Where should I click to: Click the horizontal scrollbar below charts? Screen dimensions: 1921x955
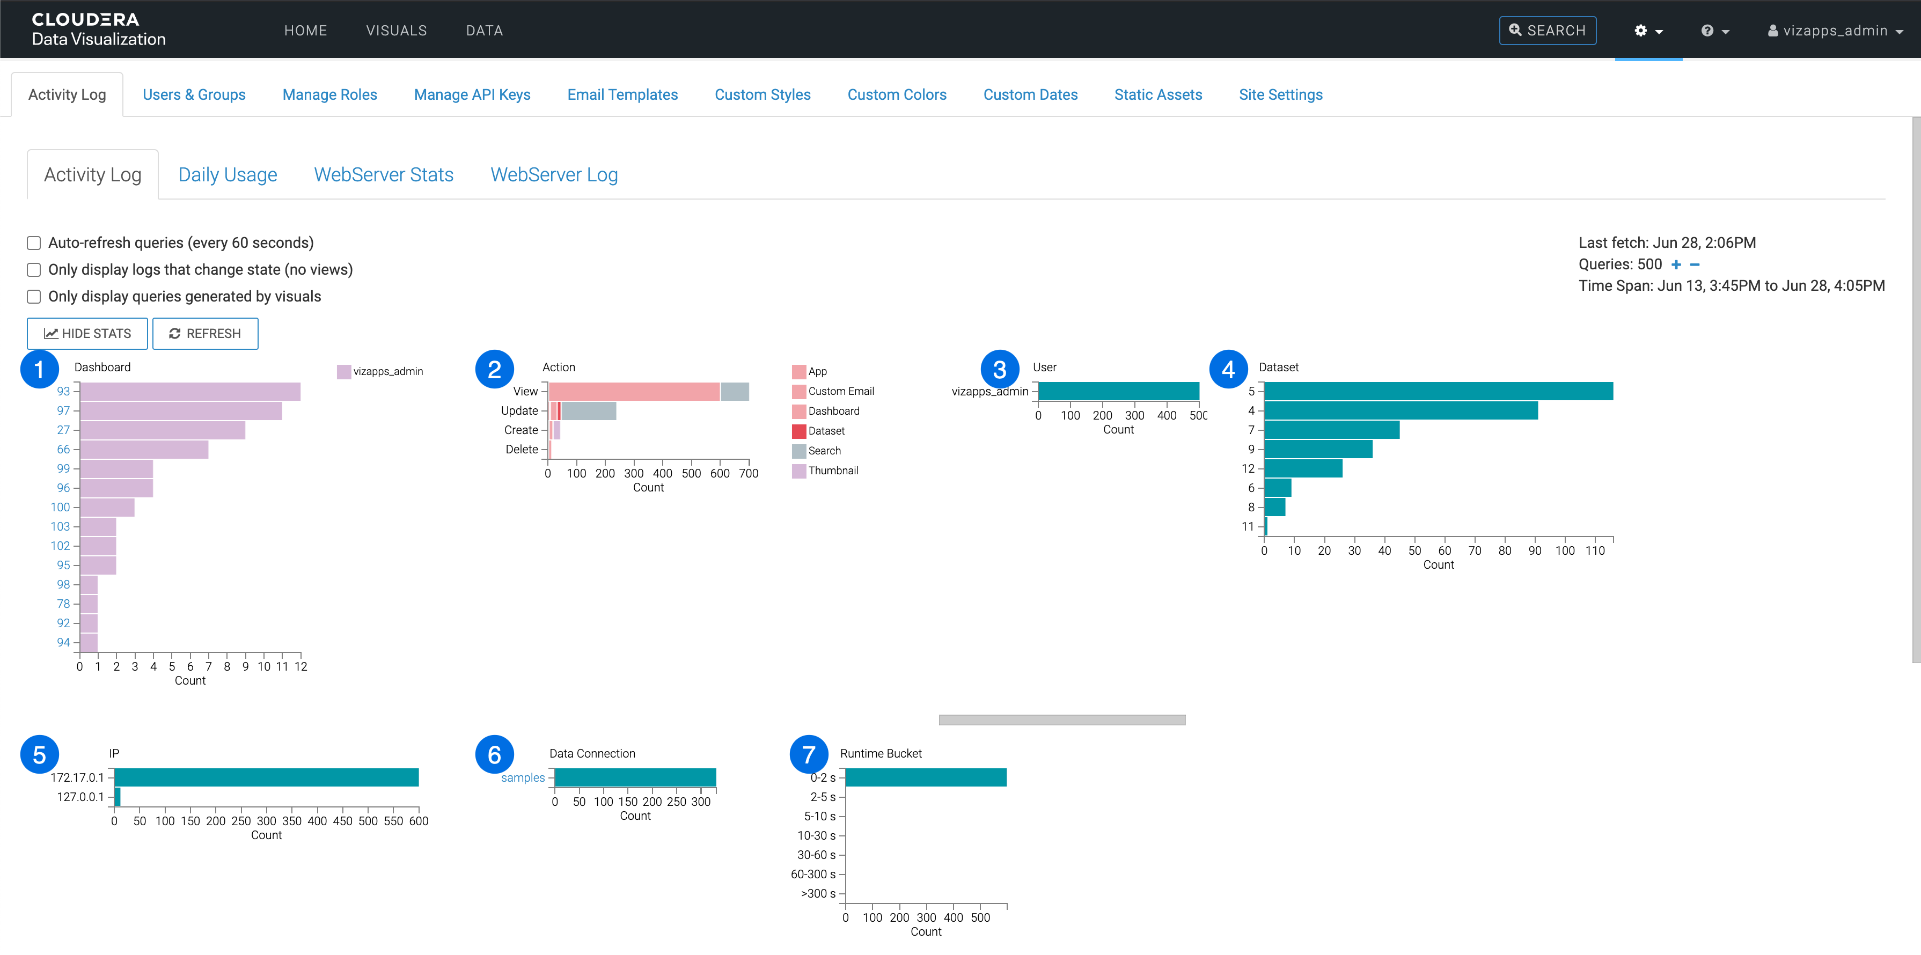tap(1061, 720)
